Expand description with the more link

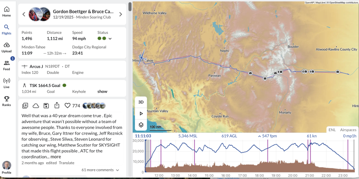tap(56, 157)
